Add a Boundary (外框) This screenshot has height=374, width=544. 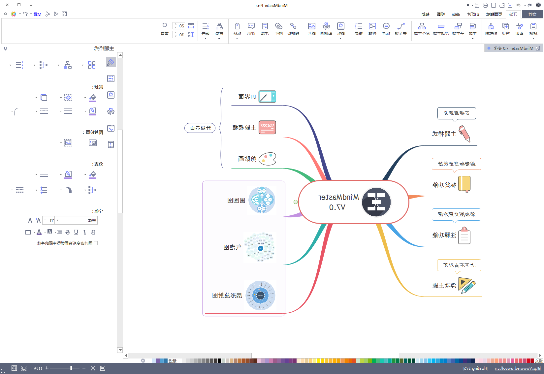tap(372, 29)
